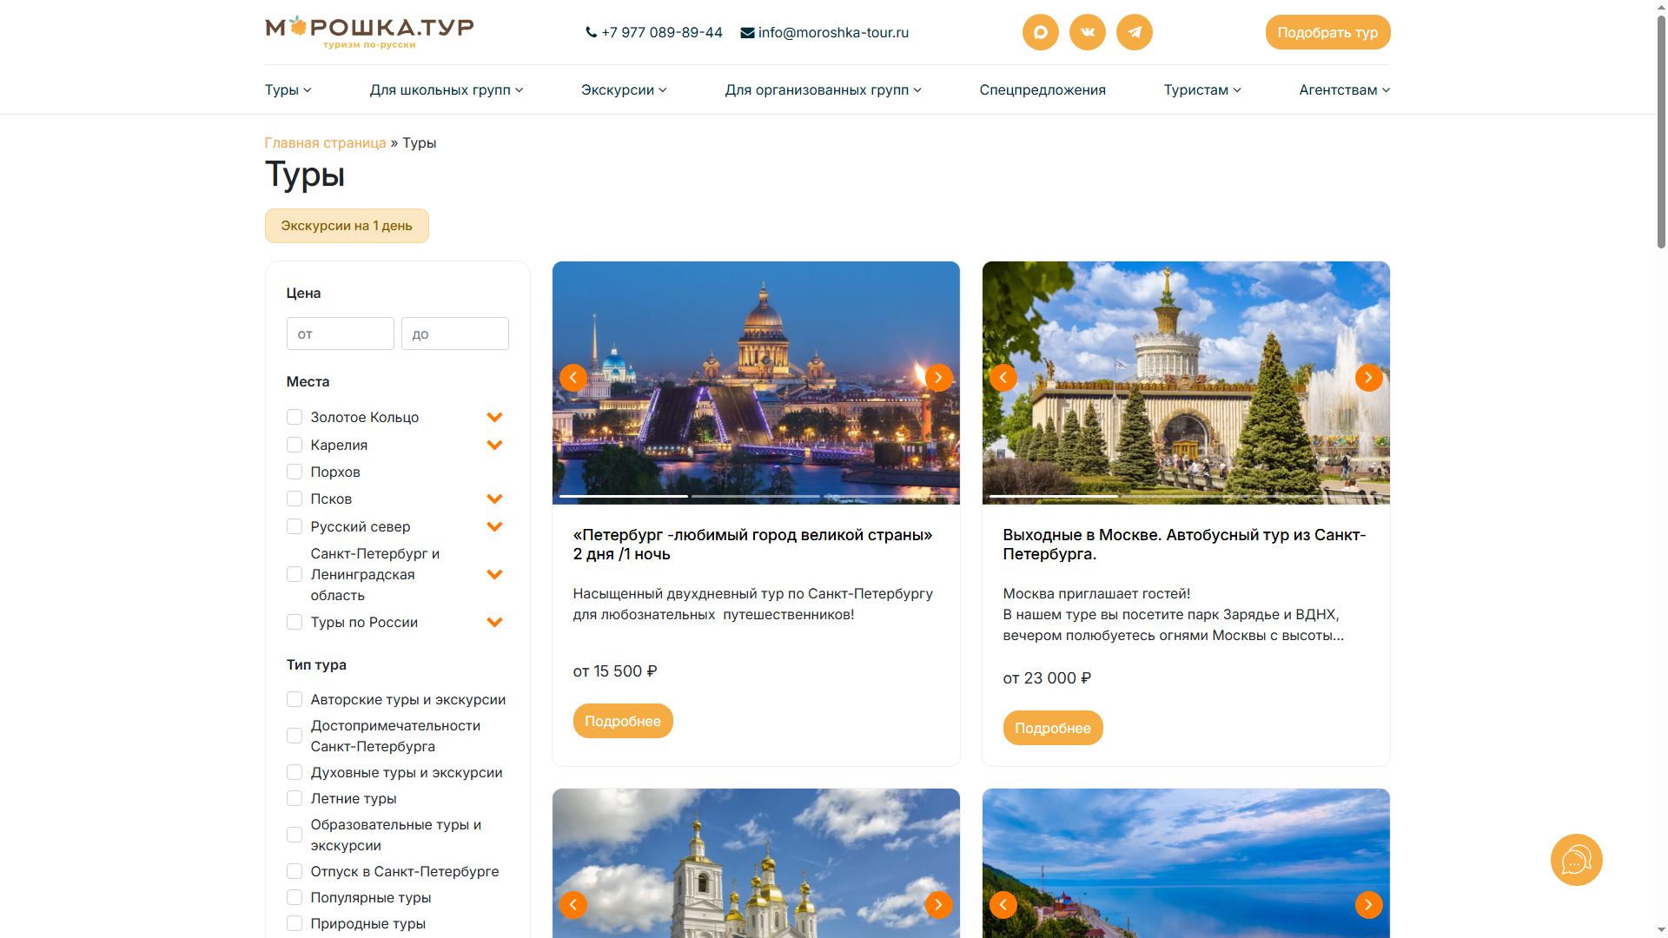This screenshot has width=1668, height=938.
Task: Open the live chat support widget
Action: click(x=1576, y=860)
